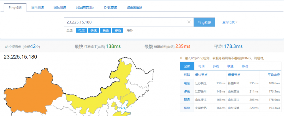Click the 193.3ms average response value
Image resolution: width=284 pixels, height=116 pixels.
point(274,108)
